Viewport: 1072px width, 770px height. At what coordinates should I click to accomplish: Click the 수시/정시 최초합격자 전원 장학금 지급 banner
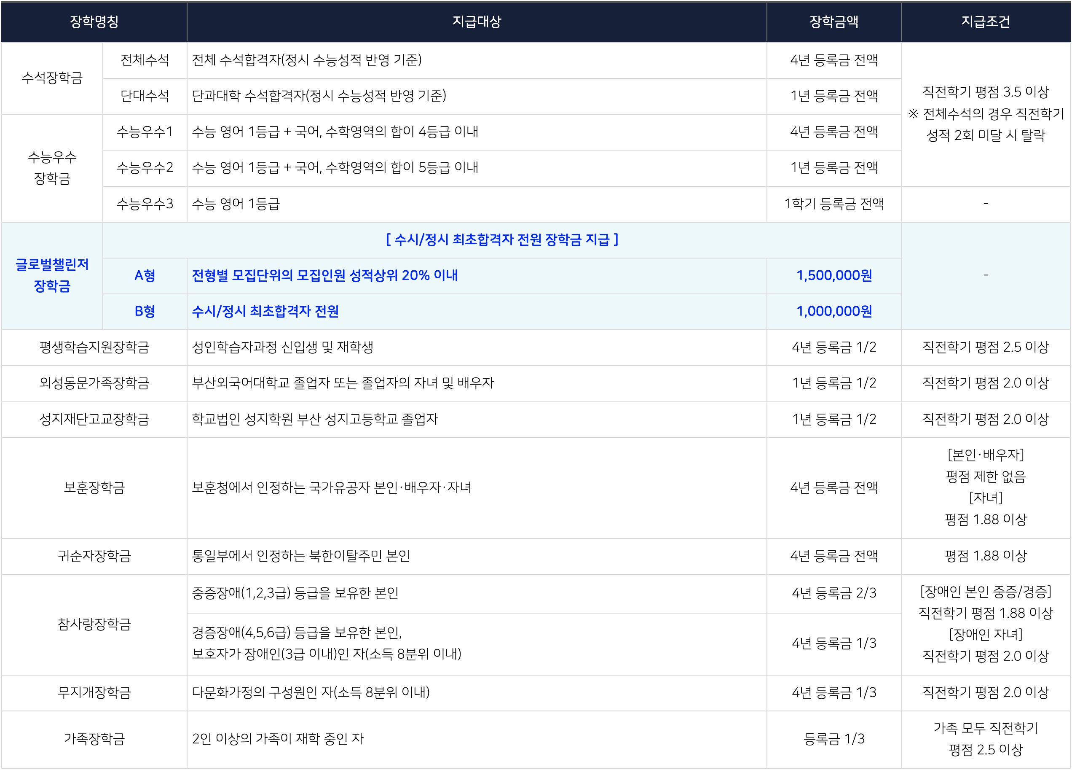502,240
